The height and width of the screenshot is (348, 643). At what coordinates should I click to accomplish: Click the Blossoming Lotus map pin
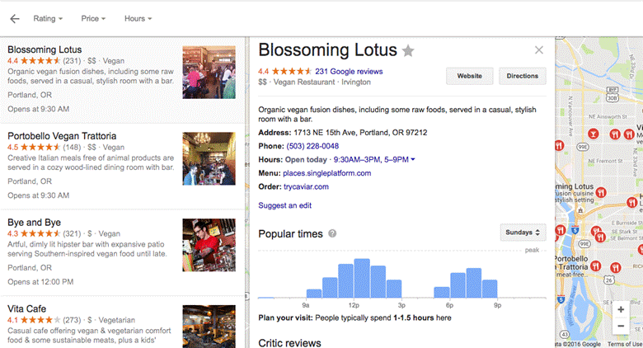tap(600, 192)
